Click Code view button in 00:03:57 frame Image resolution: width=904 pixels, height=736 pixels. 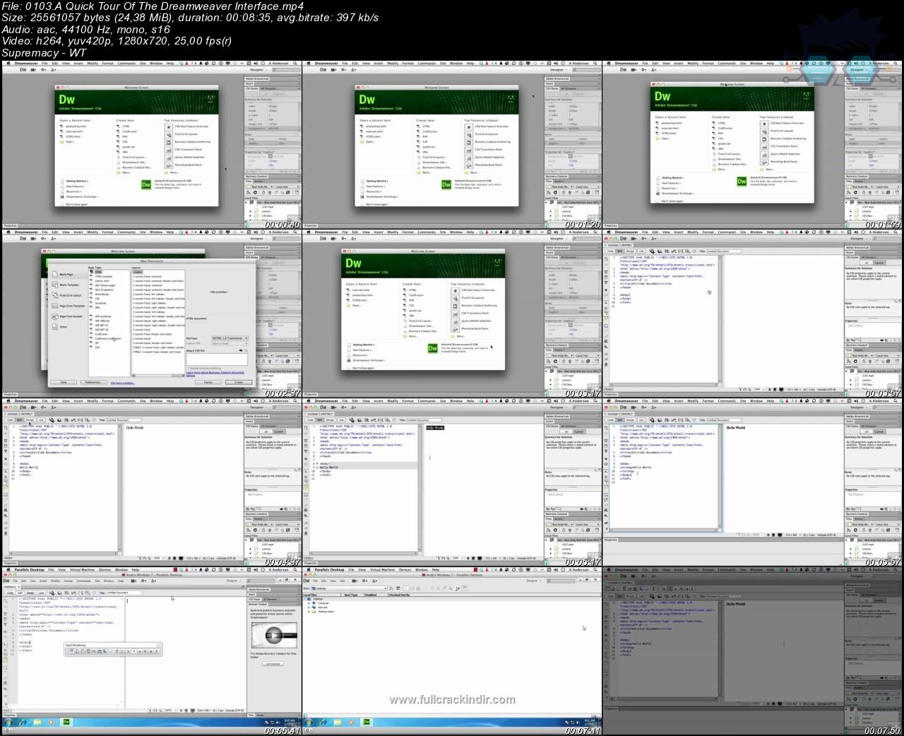click(611, 251)
